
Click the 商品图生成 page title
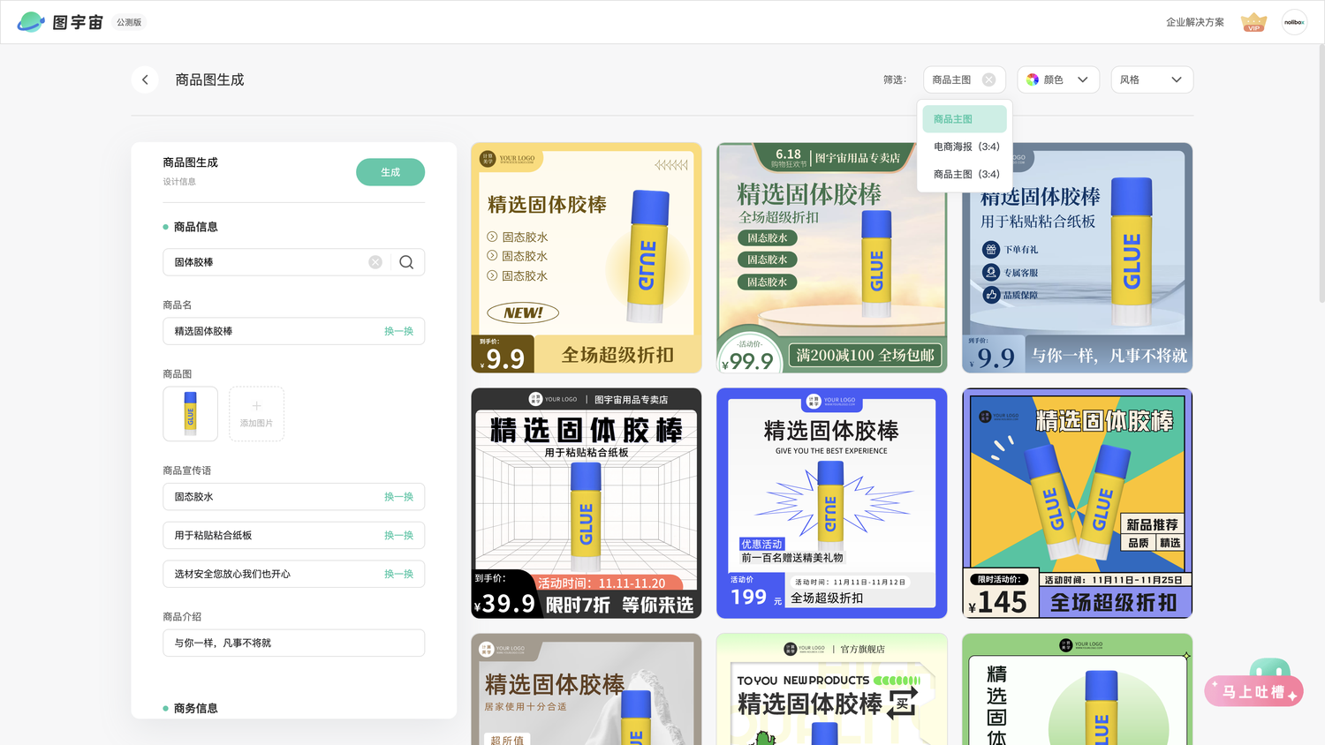[209, 79]
